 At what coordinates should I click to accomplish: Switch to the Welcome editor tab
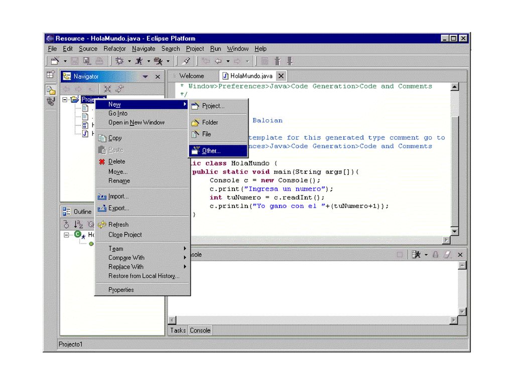click(192, 76)
